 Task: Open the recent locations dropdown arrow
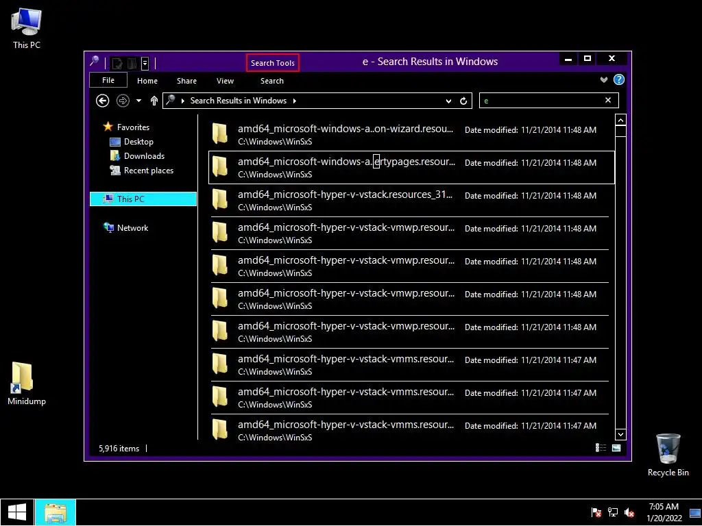click(x=138, y=101)
